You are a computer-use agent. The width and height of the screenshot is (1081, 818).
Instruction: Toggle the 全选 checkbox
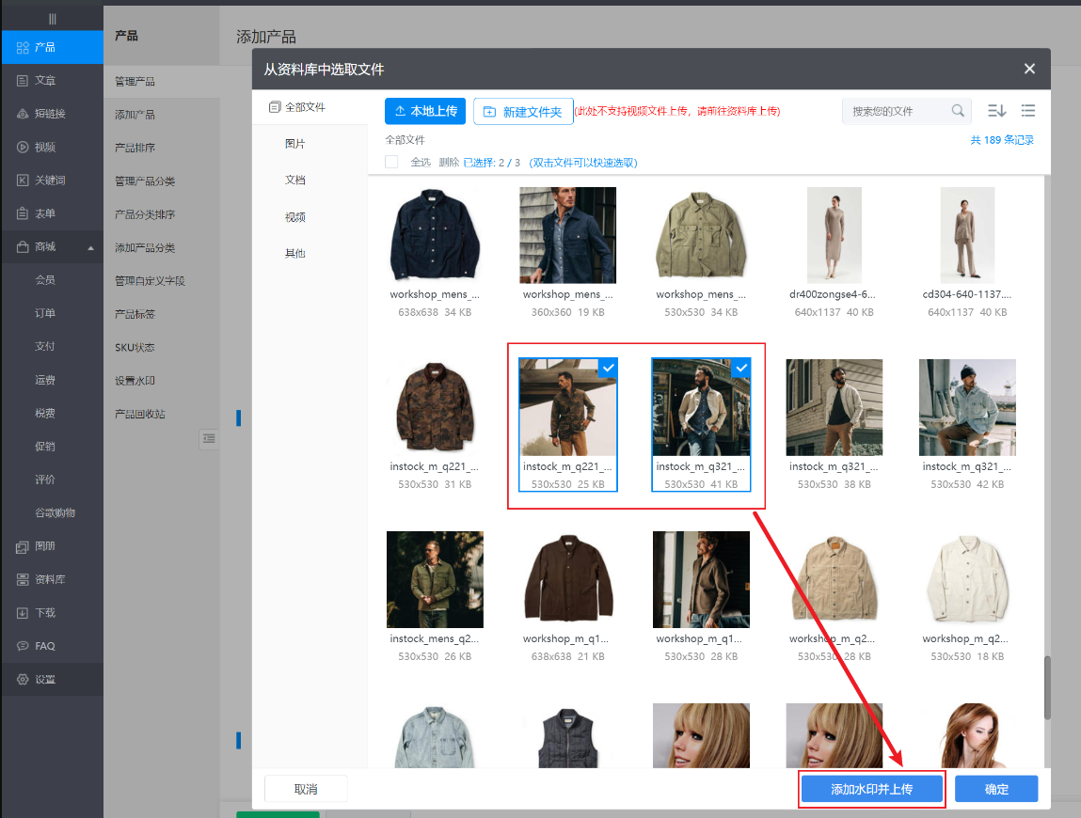pos(391,162)
